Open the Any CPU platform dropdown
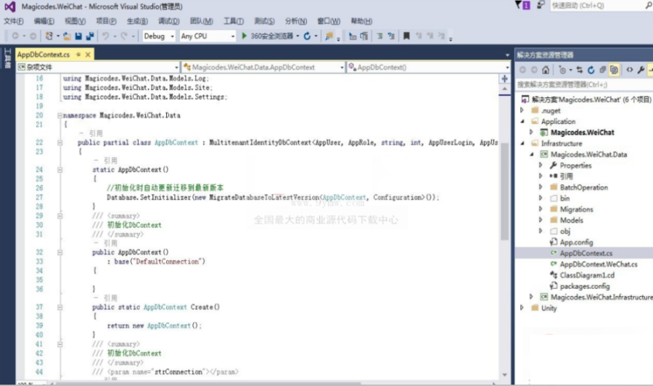The width and height of the screenshot is (653, 386). 208,36
